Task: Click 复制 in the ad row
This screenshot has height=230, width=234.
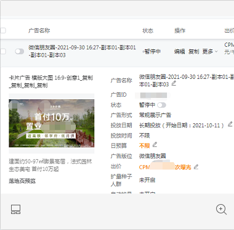Action: pyautogui.click(x=194, y=51)
